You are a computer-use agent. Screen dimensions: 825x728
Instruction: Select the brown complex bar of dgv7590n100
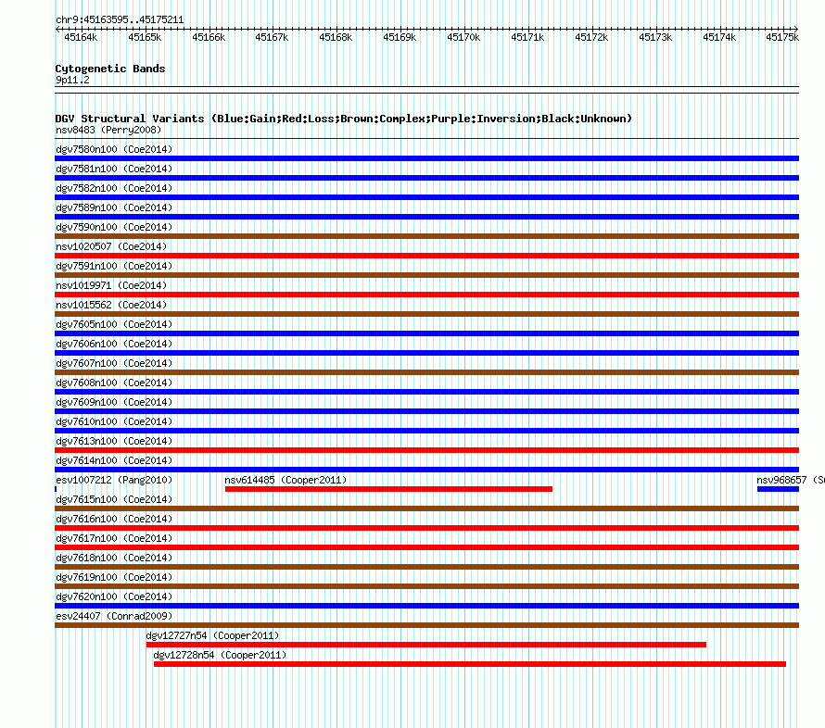point(426,236)
